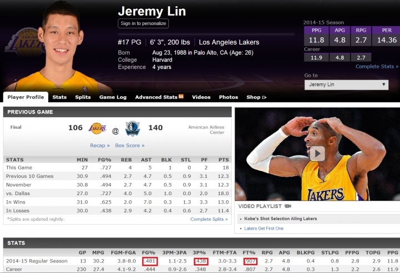Select the Player Profile tab

pos(26,97)
